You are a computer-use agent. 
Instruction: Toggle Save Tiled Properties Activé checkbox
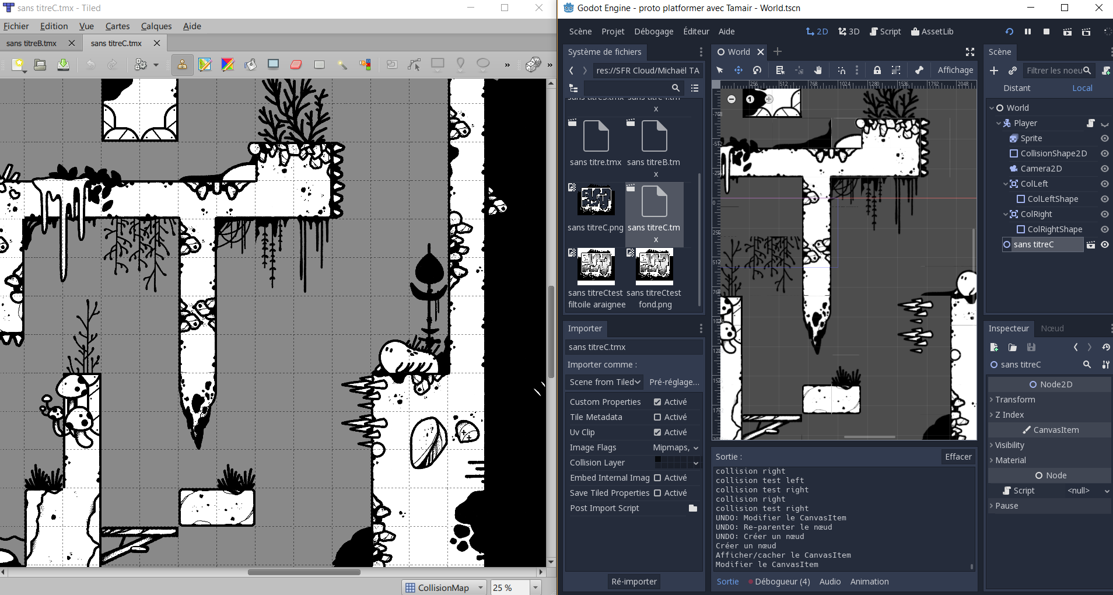(x=657, y=493)
